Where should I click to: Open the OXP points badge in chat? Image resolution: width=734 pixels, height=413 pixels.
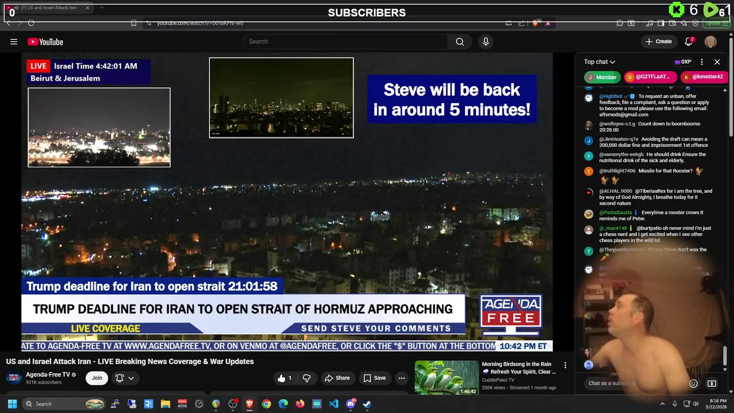coord(682,62)
